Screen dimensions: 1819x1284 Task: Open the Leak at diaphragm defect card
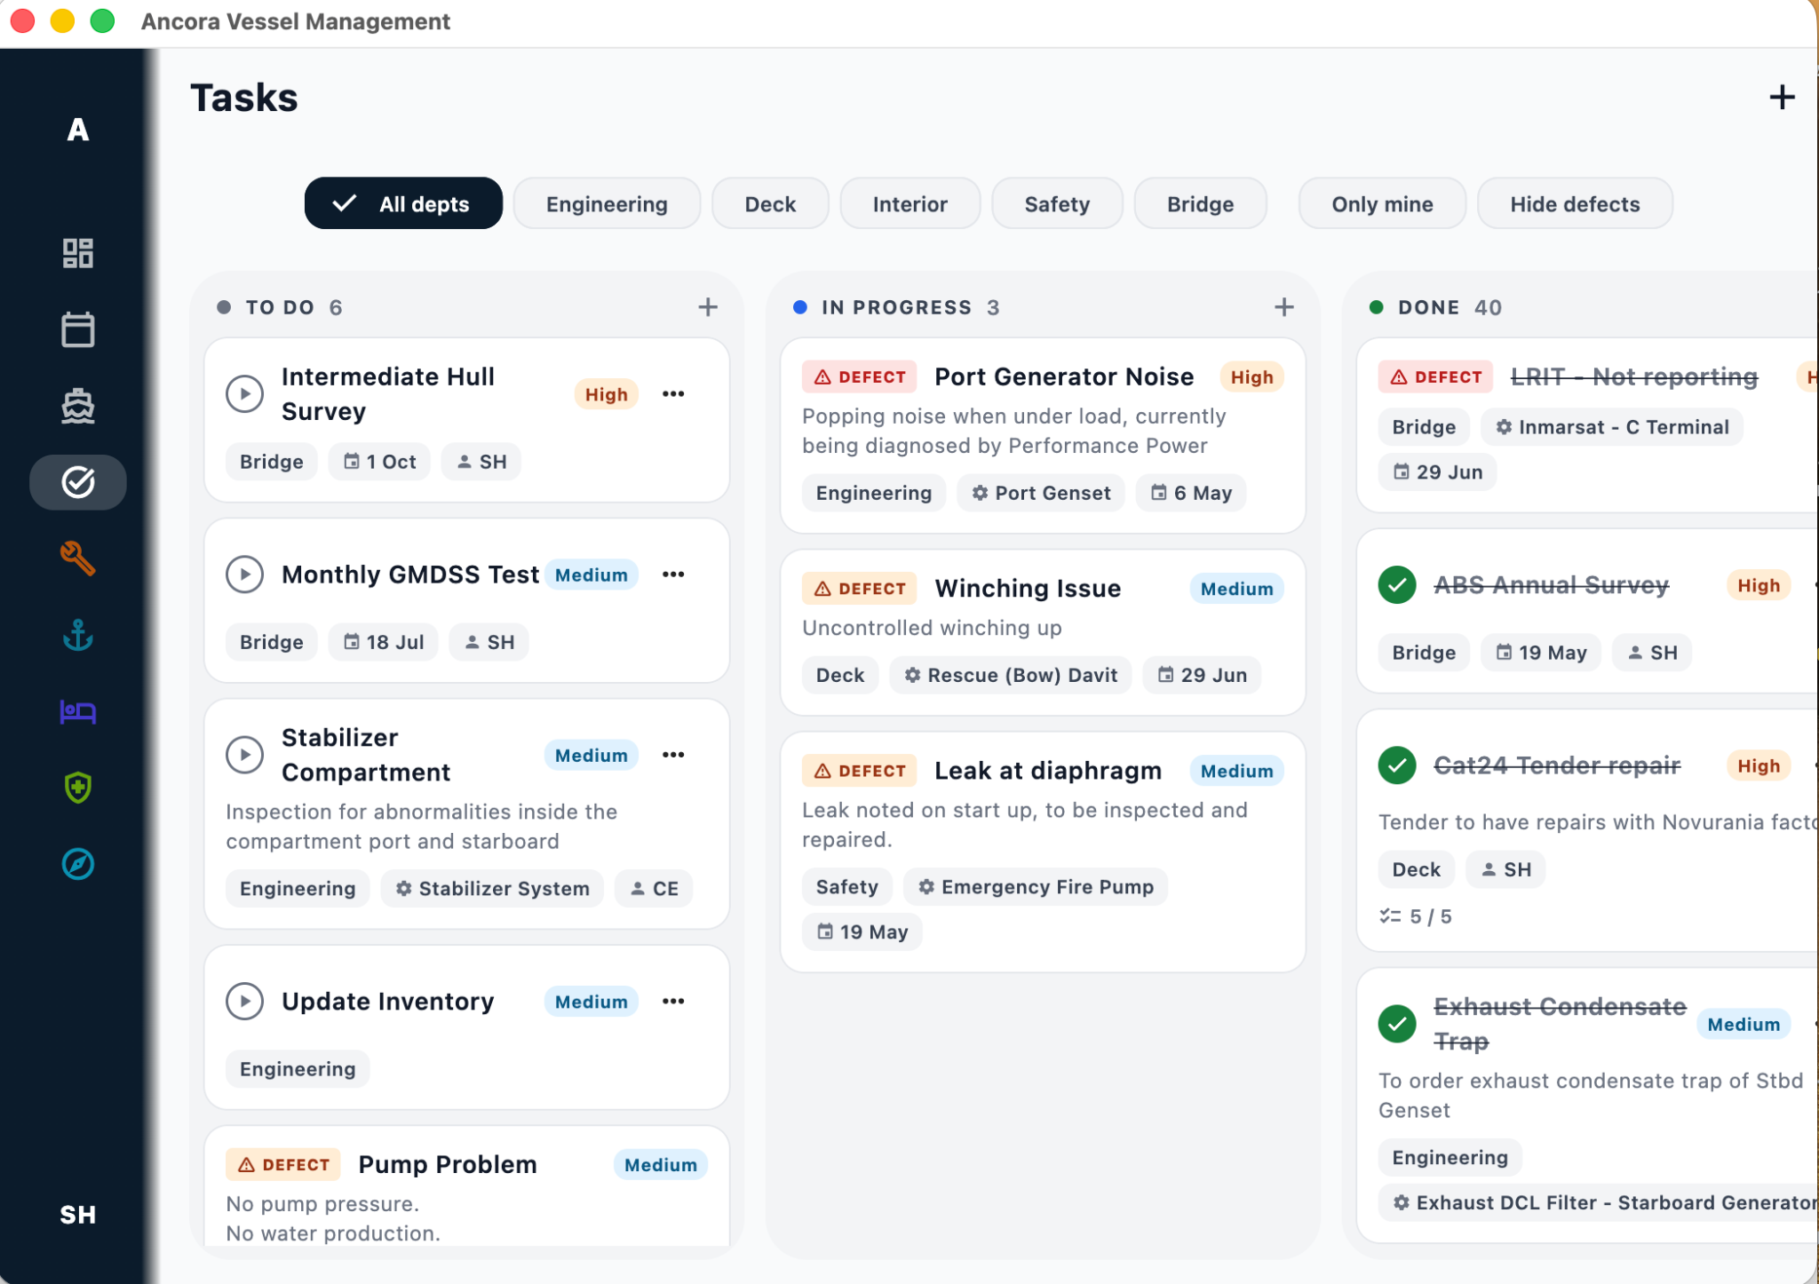pyautogui.click(x=1043, y=852)
